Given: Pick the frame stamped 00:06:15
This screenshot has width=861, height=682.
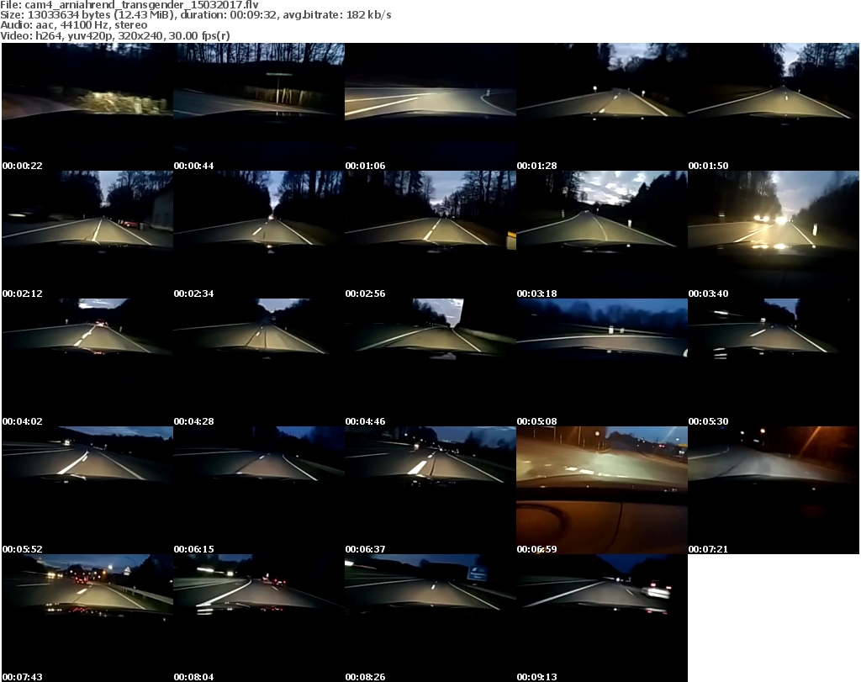Looking at the screenshot, I should click(259, 490).
